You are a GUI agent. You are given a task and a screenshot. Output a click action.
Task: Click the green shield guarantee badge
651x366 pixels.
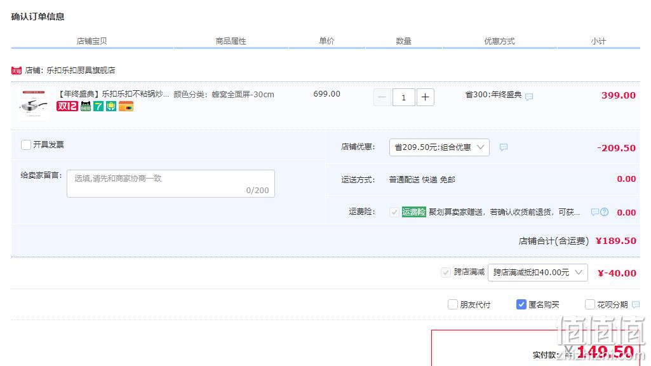click(x=111, y=106)
